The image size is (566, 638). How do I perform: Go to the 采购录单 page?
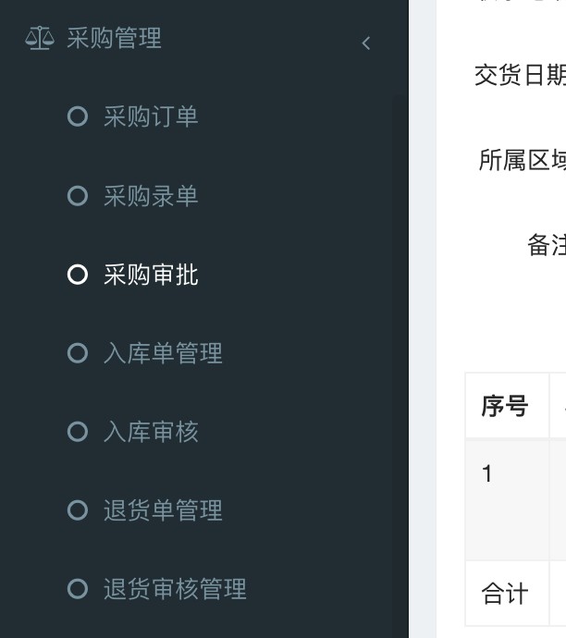click(x=151, y=196)
